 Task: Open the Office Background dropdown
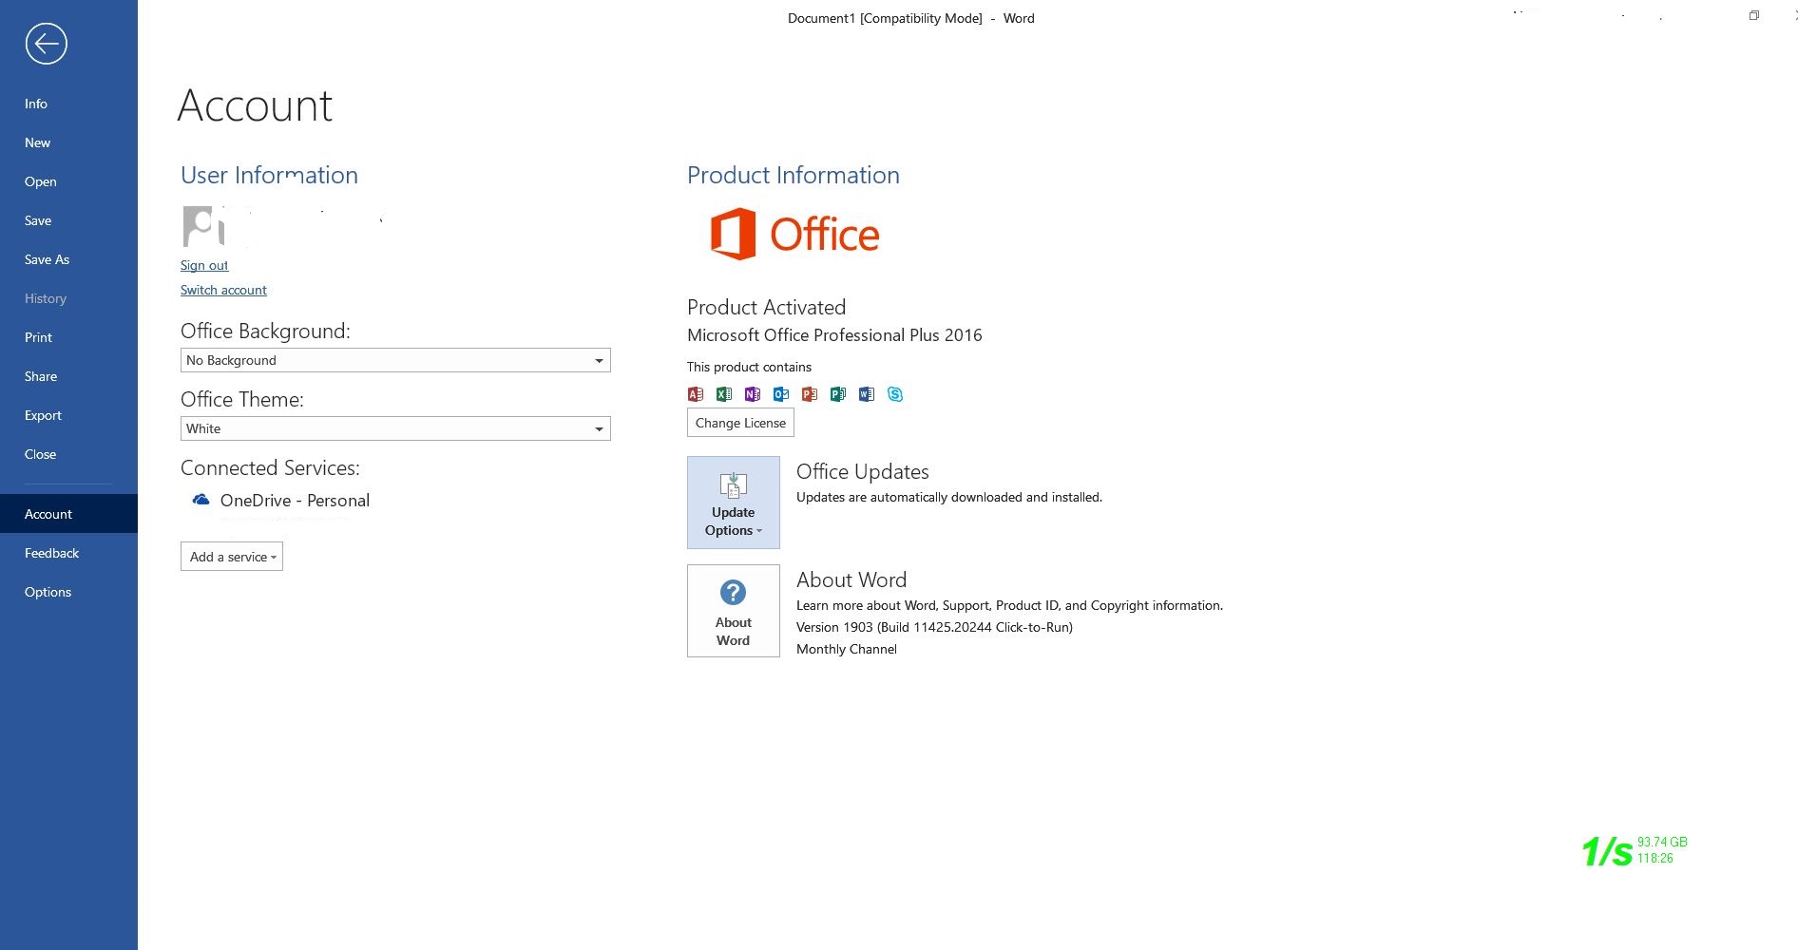(x=395, y=360)
